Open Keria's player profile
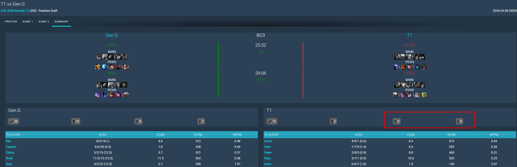517x167 pixels. coord(268,164)
